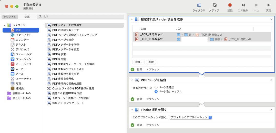The height and width of the screenshot is (133, 276).
Task: Click the 削除 button
Action: tap(151, 62)
